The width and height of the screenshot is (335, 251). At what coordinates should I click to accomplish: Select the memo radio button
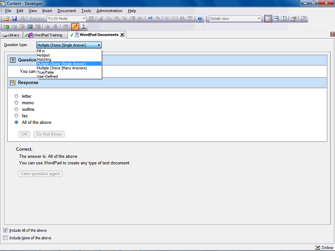(x=16, y=102)
